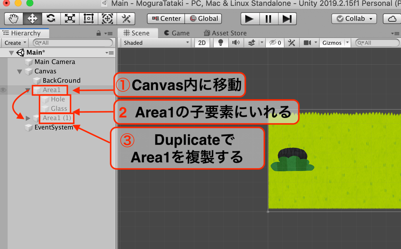Select Main Camera in the Hierarchy
The image size is (401, 249).
coord(55,62)
